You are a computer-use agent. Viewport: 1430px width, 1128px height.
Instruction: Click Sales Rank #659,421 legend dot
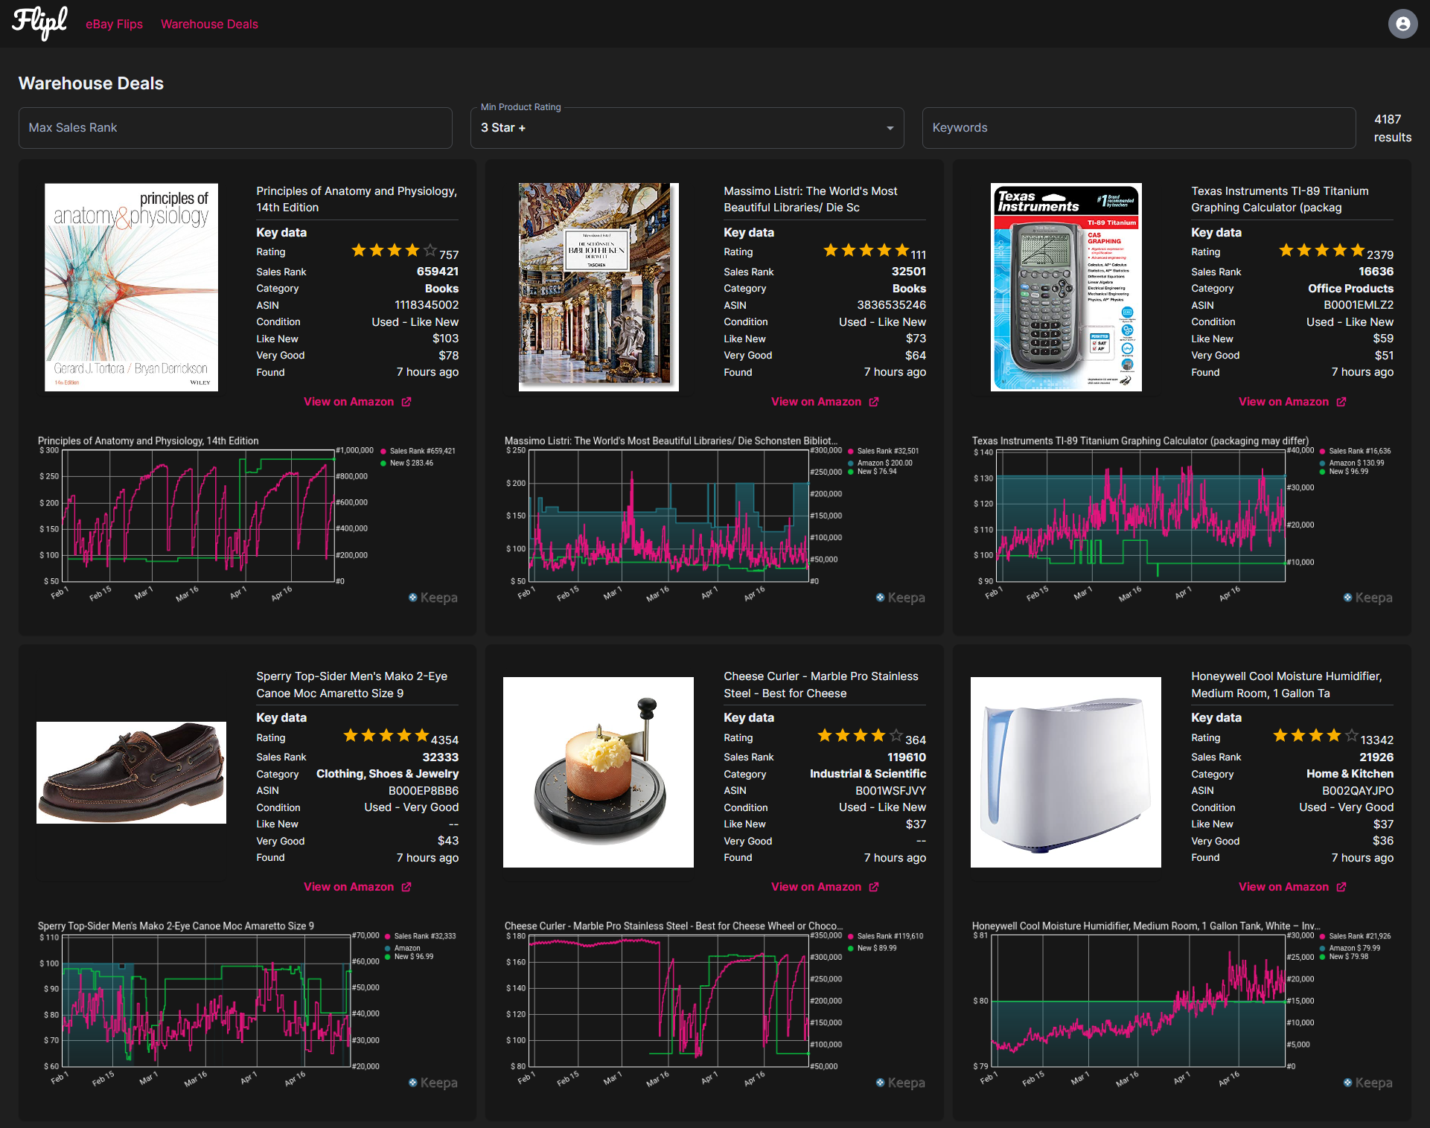[x=383, y=451]
